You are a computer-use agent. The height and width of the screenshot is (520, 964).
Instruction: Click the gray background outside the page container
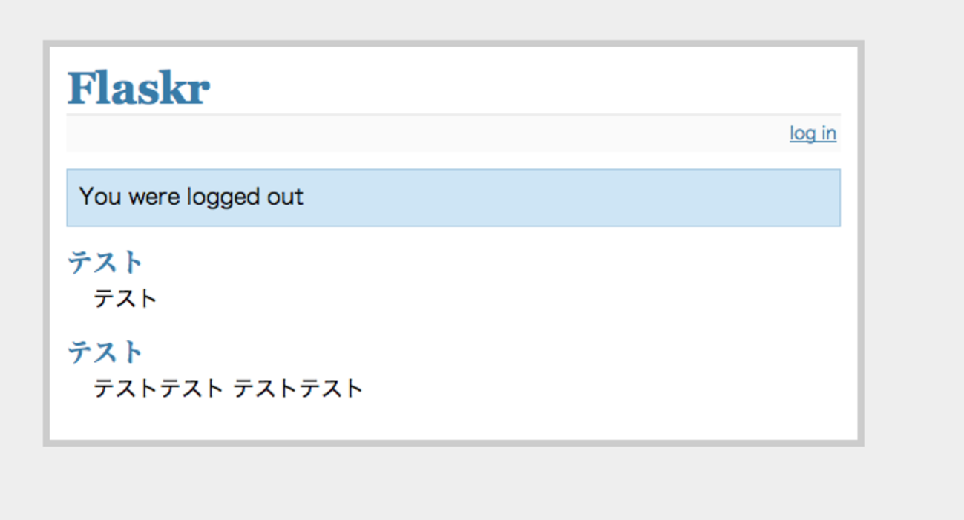tap(913, 260)
